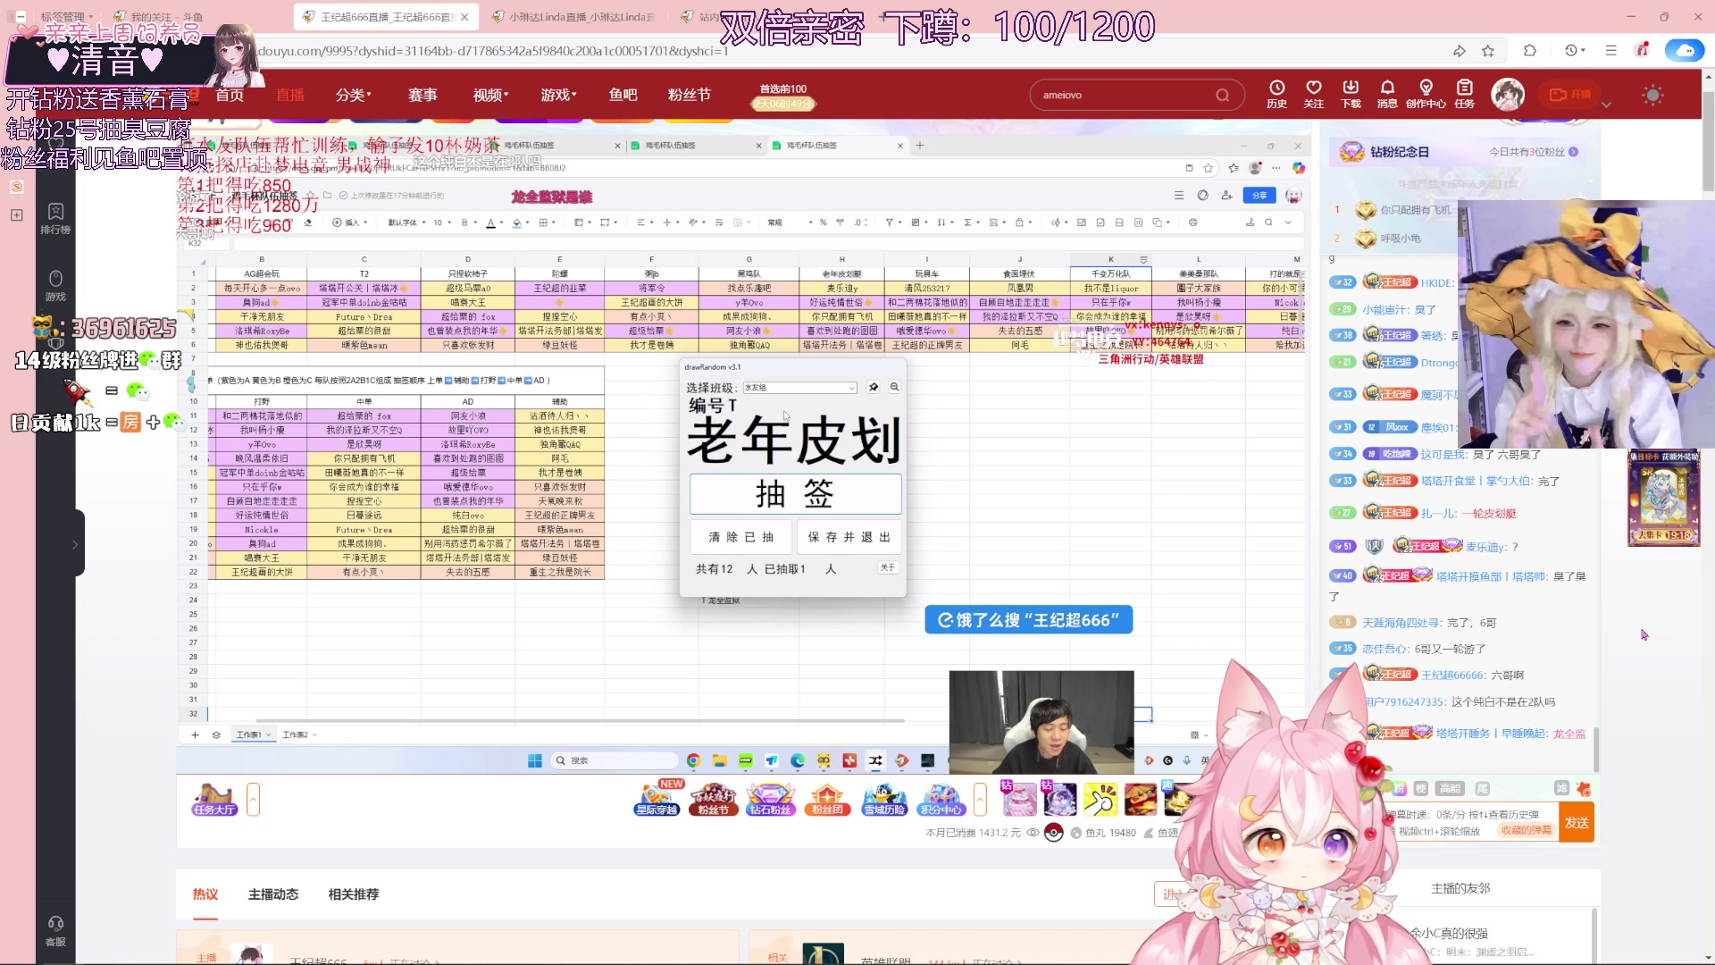This screenshot has height=965, width=1715.
Task: Open the 粉丝团 icon
Action: point(827,799)
